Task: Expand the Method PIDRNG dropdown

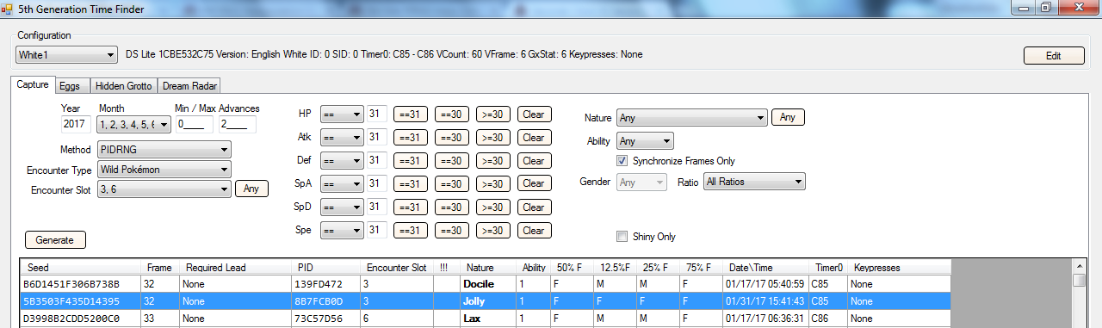Action: point(164,149)
